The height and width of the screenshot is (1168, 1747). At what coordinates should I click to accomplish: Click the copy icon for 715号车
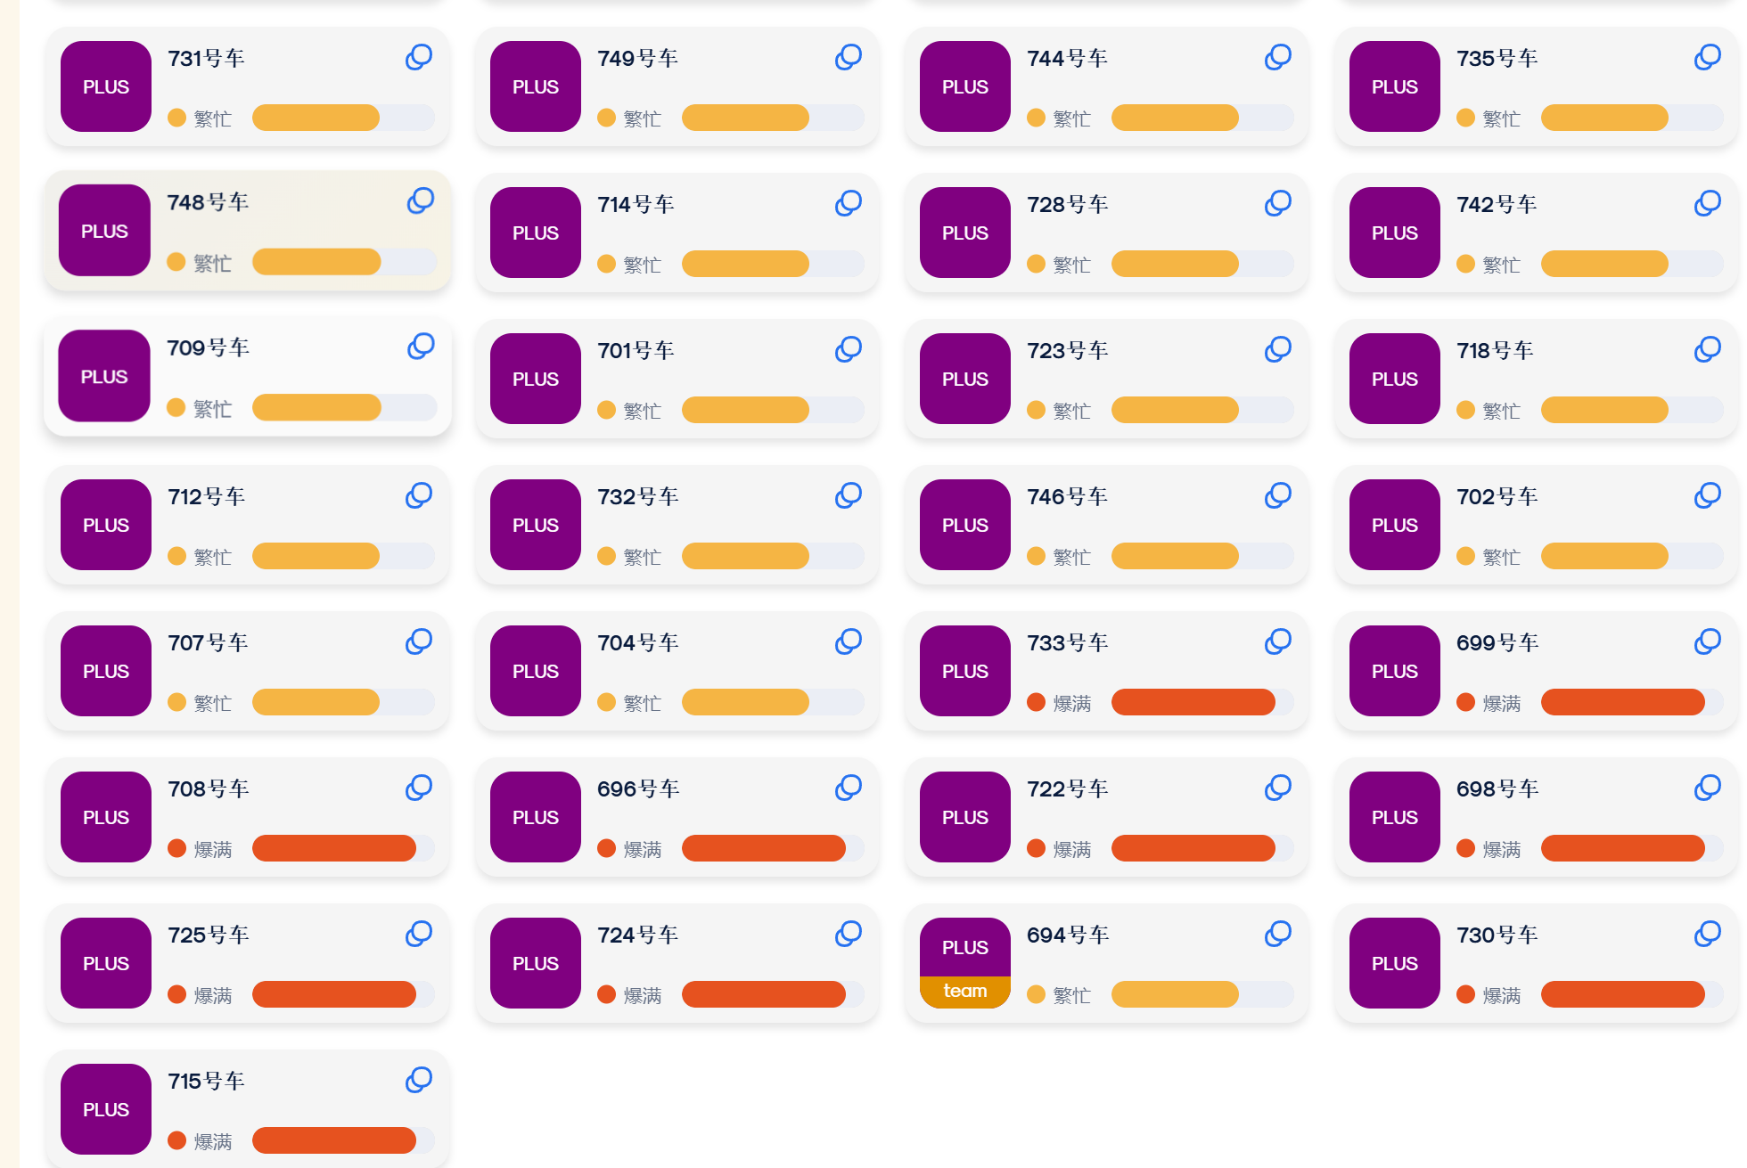(x=419, y=1081)
